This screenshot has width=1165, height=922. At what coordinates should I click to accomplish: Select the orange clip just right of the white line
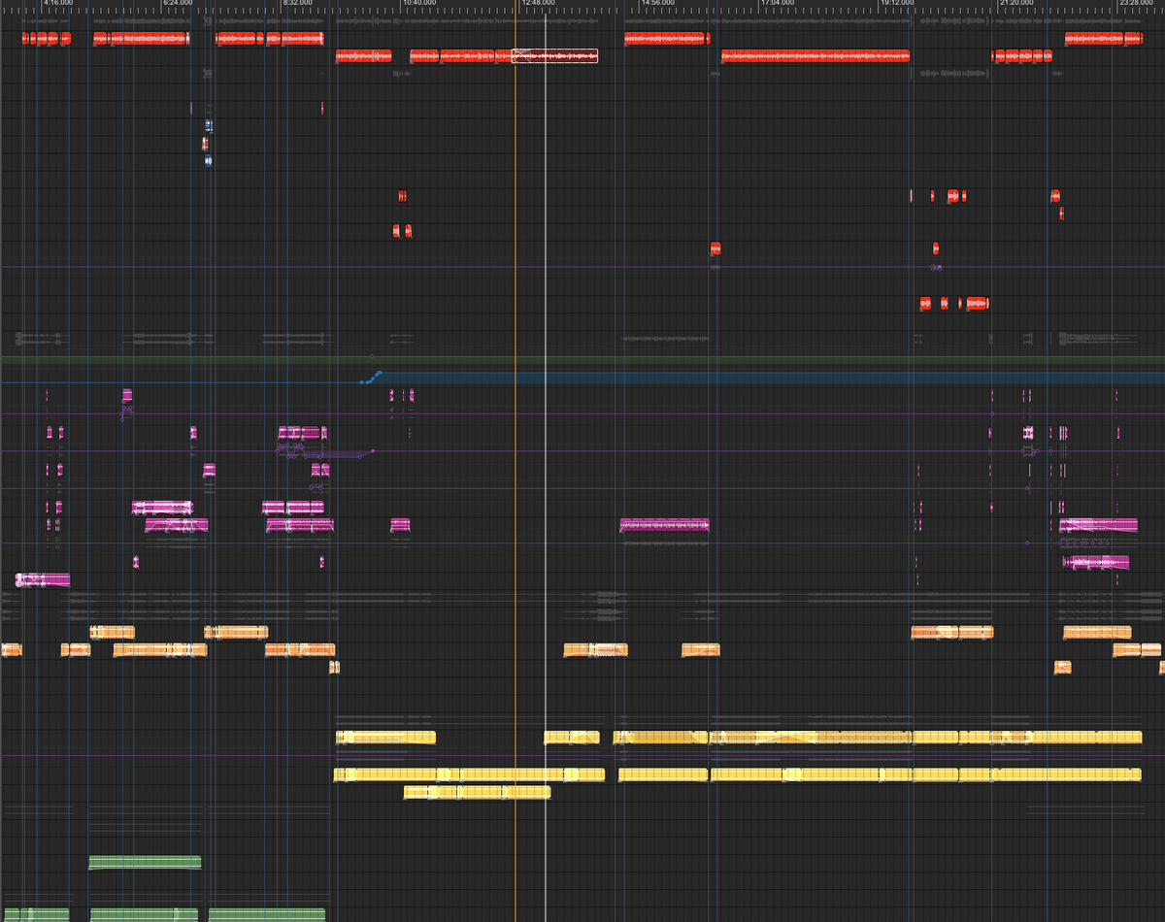pyautogui.click(x=596, y=649)
